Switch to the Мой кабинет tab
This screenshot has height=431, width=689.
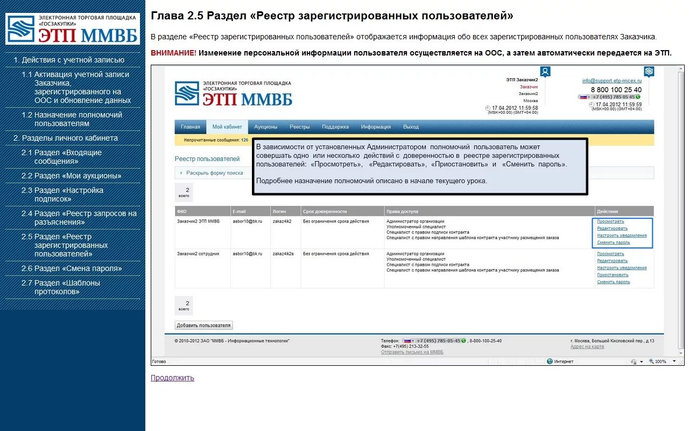click(227, 127)
